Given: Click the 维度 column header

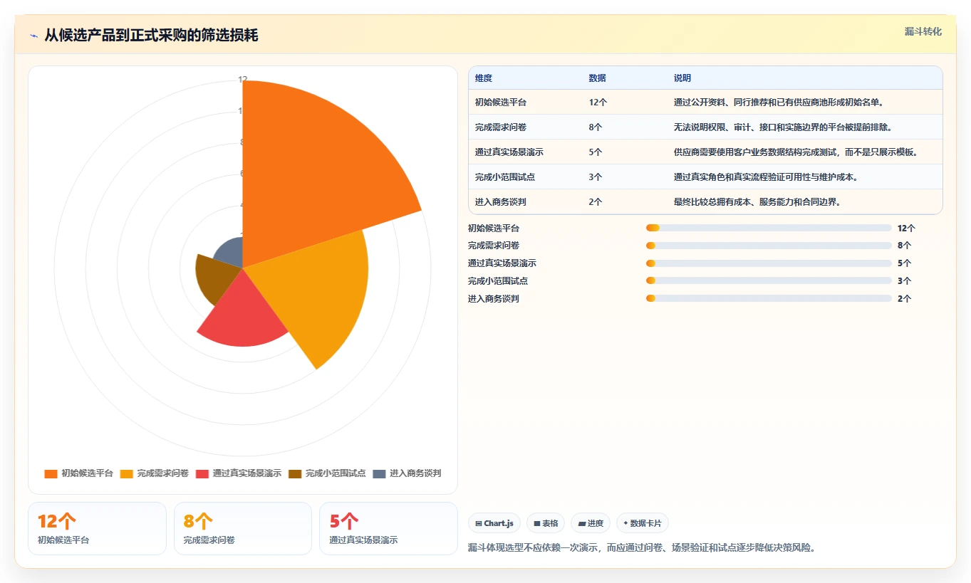Looking at the screenshot, I should coord(484,78).
